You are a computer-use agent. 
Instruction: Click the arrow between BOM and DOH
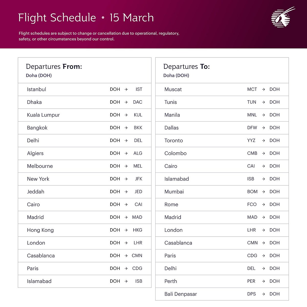coord(263,192)
